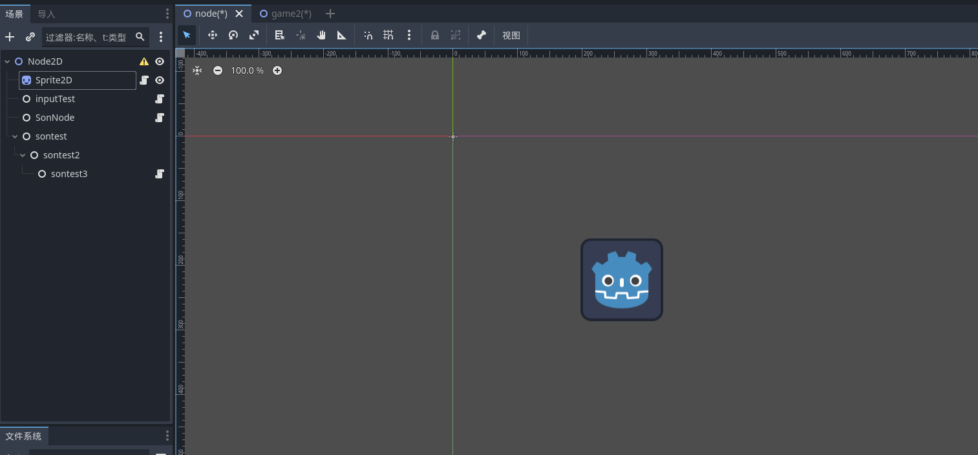Close the node(*) scene tab
The image size is (978, 455).
pos(239,14)
